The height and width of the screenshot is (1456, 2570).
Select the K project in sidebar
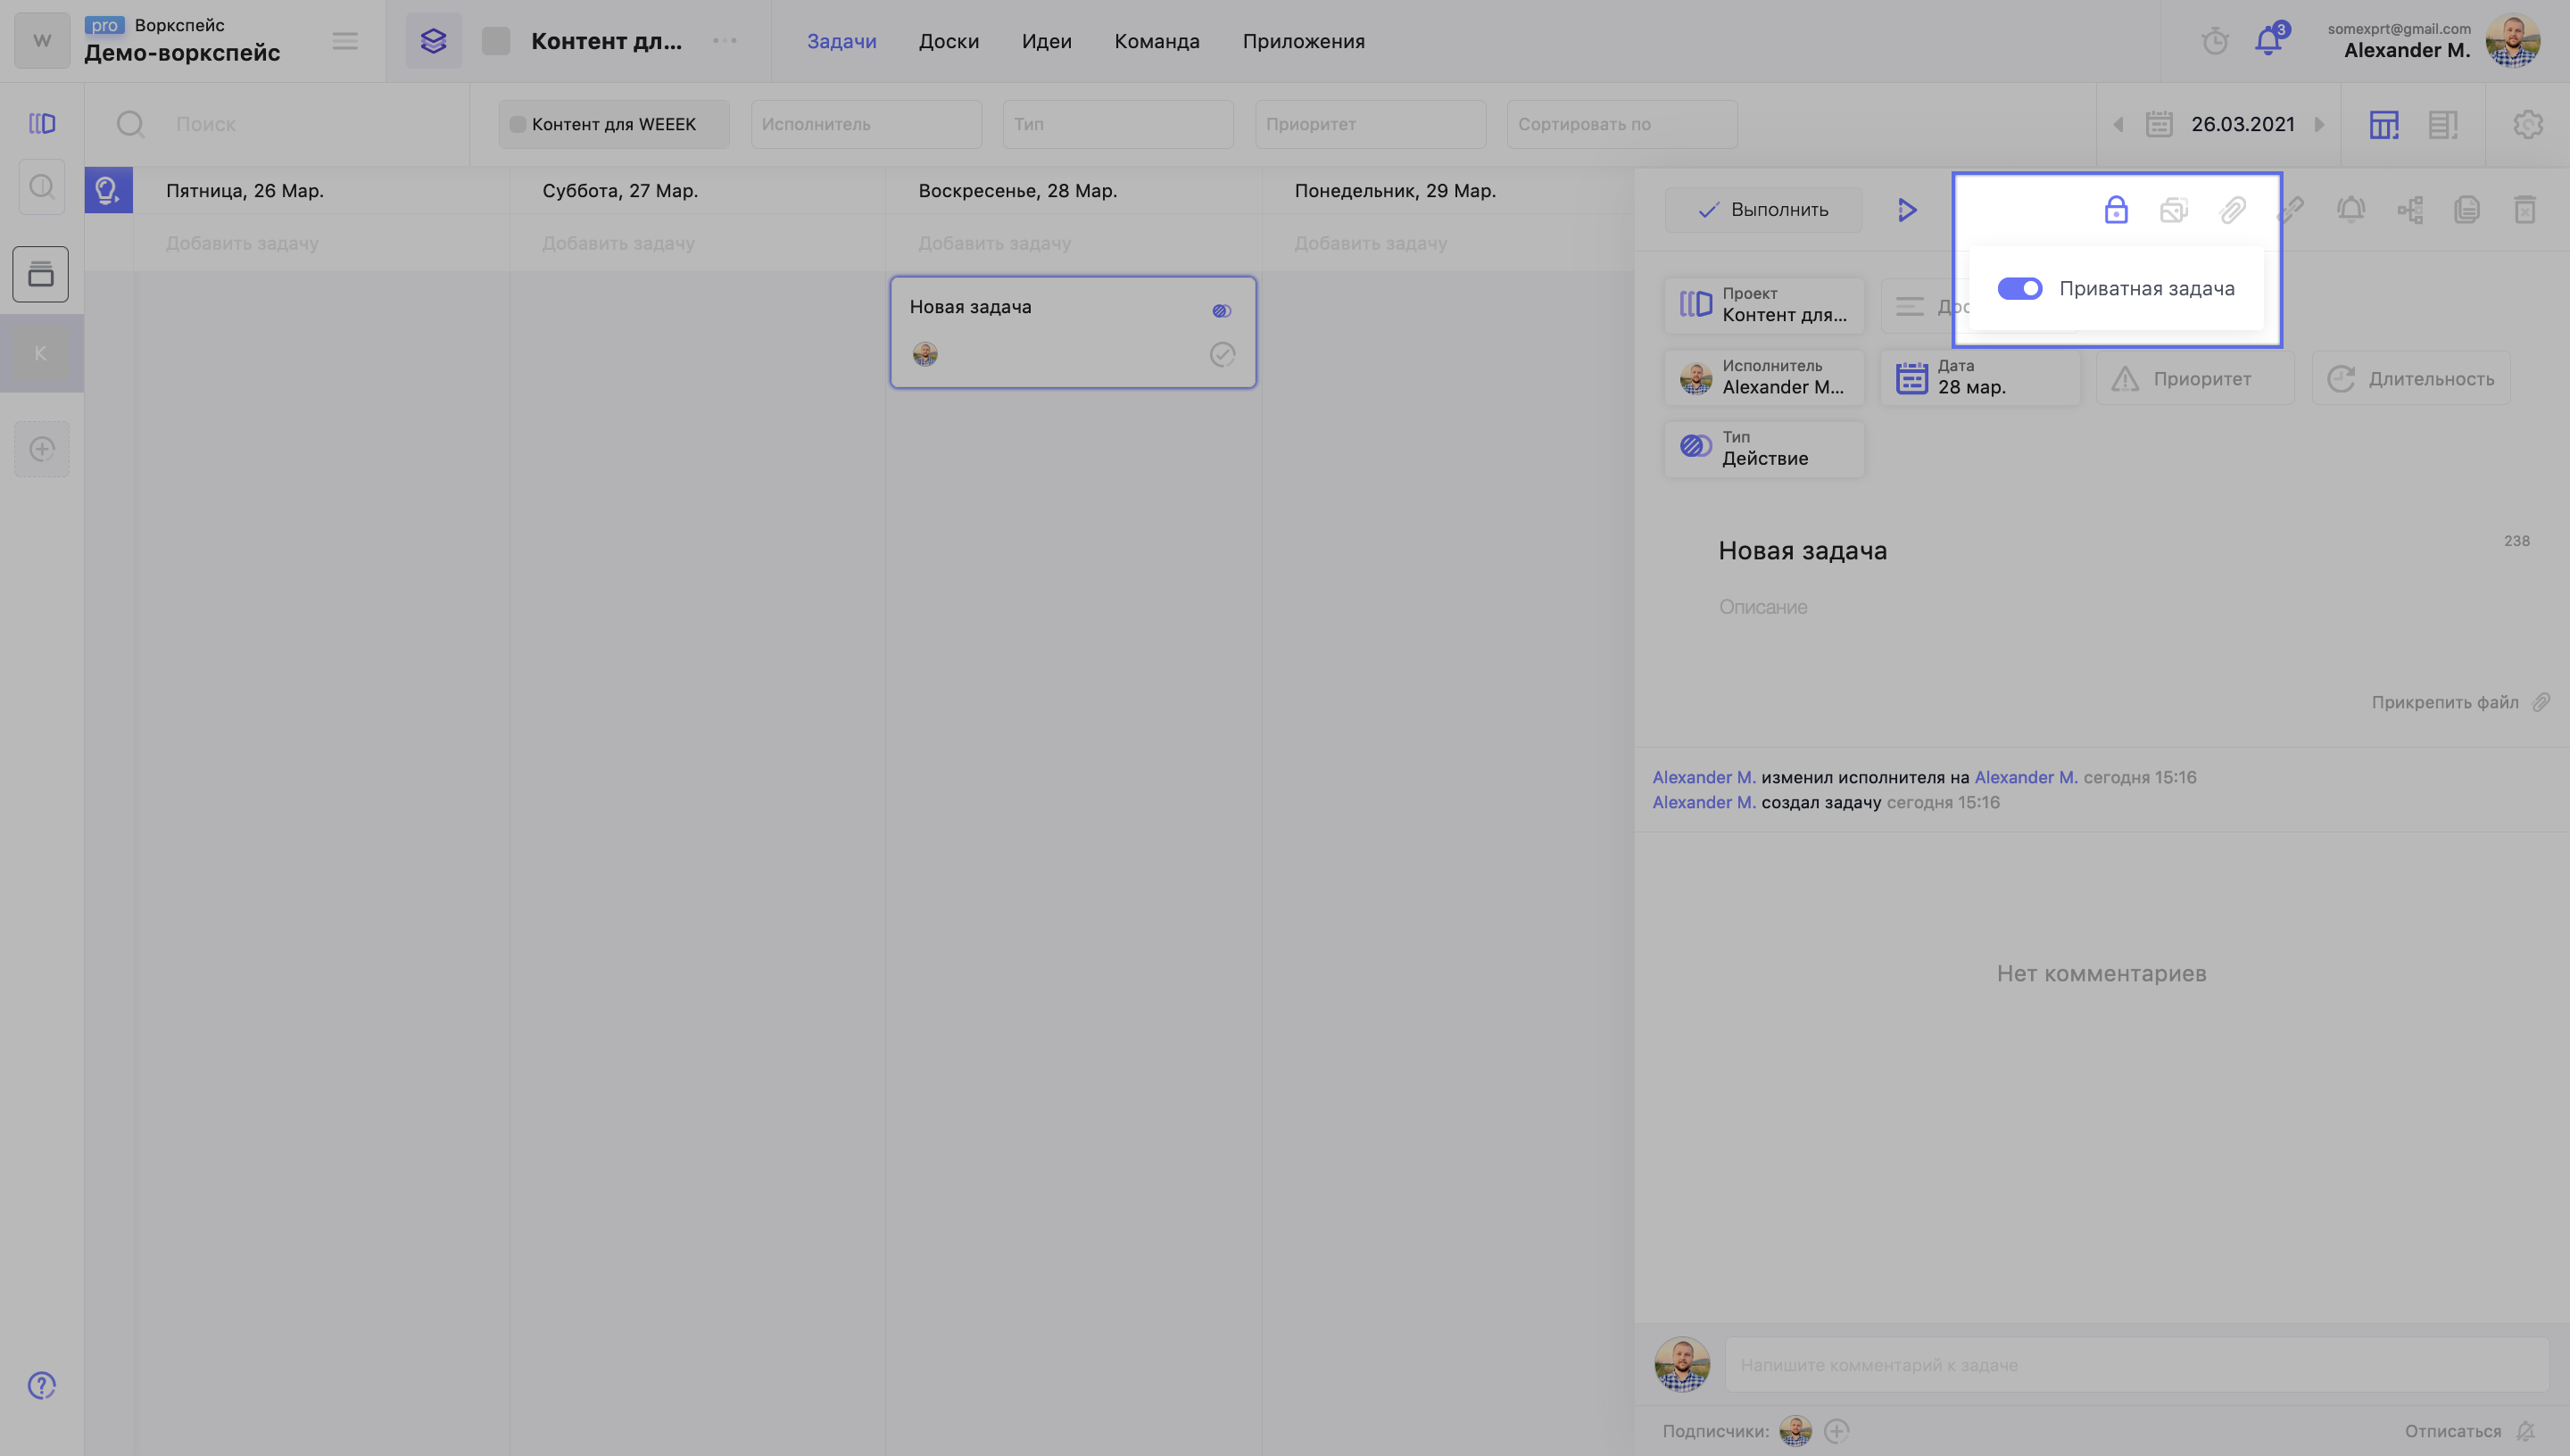click(41, 352)
